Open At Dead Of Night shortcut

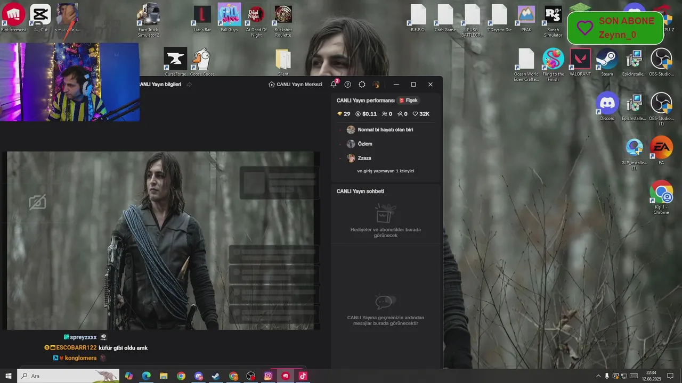tap(256, 20)
